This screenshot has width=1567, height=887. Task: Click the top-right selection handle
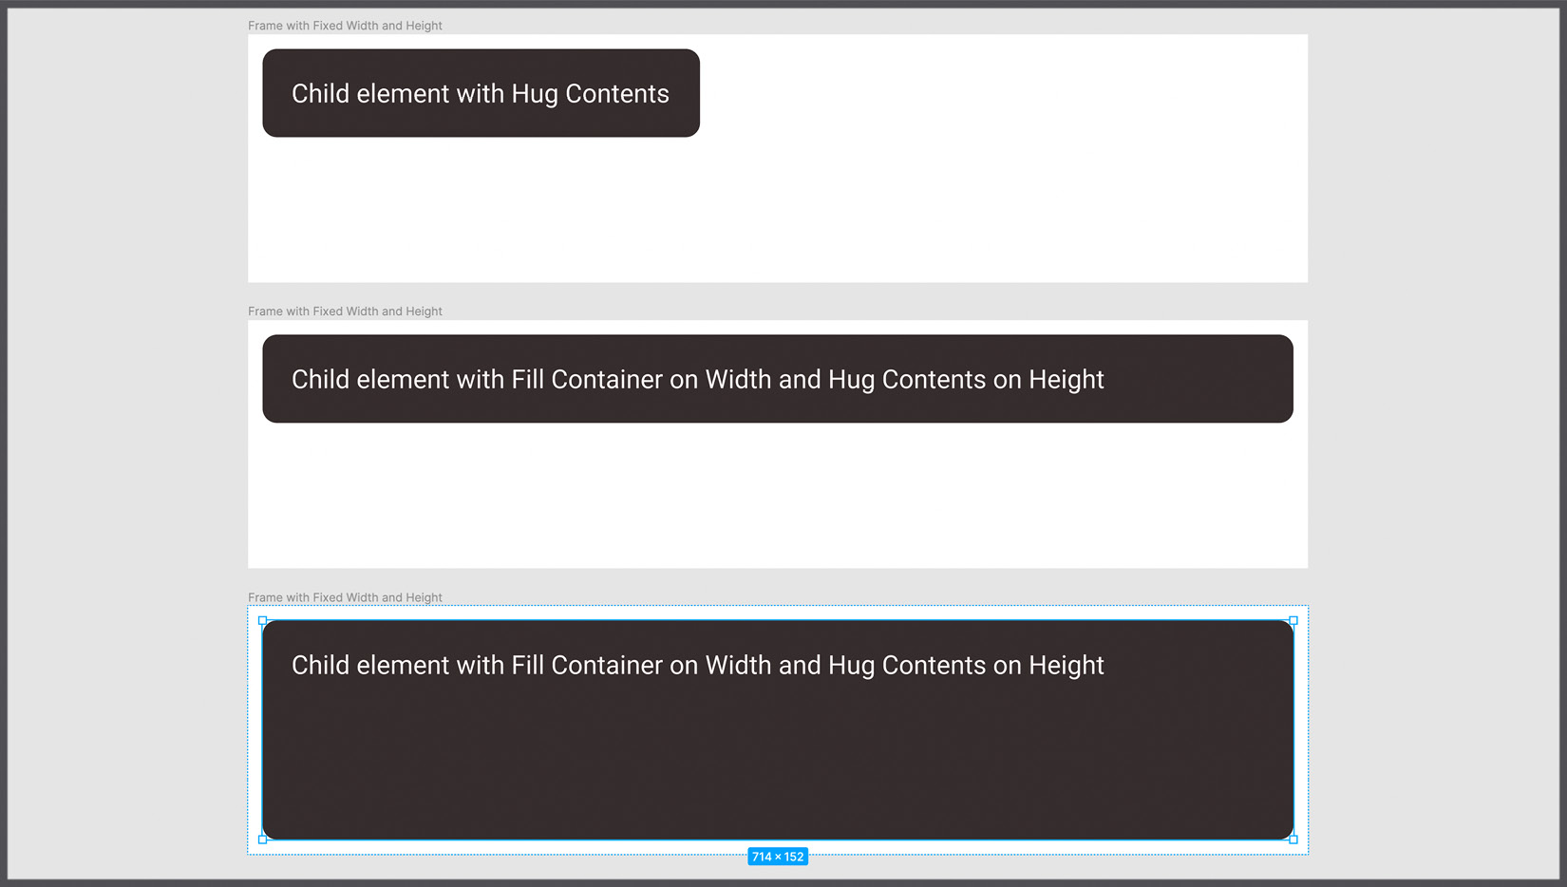tap(1293, 620)
